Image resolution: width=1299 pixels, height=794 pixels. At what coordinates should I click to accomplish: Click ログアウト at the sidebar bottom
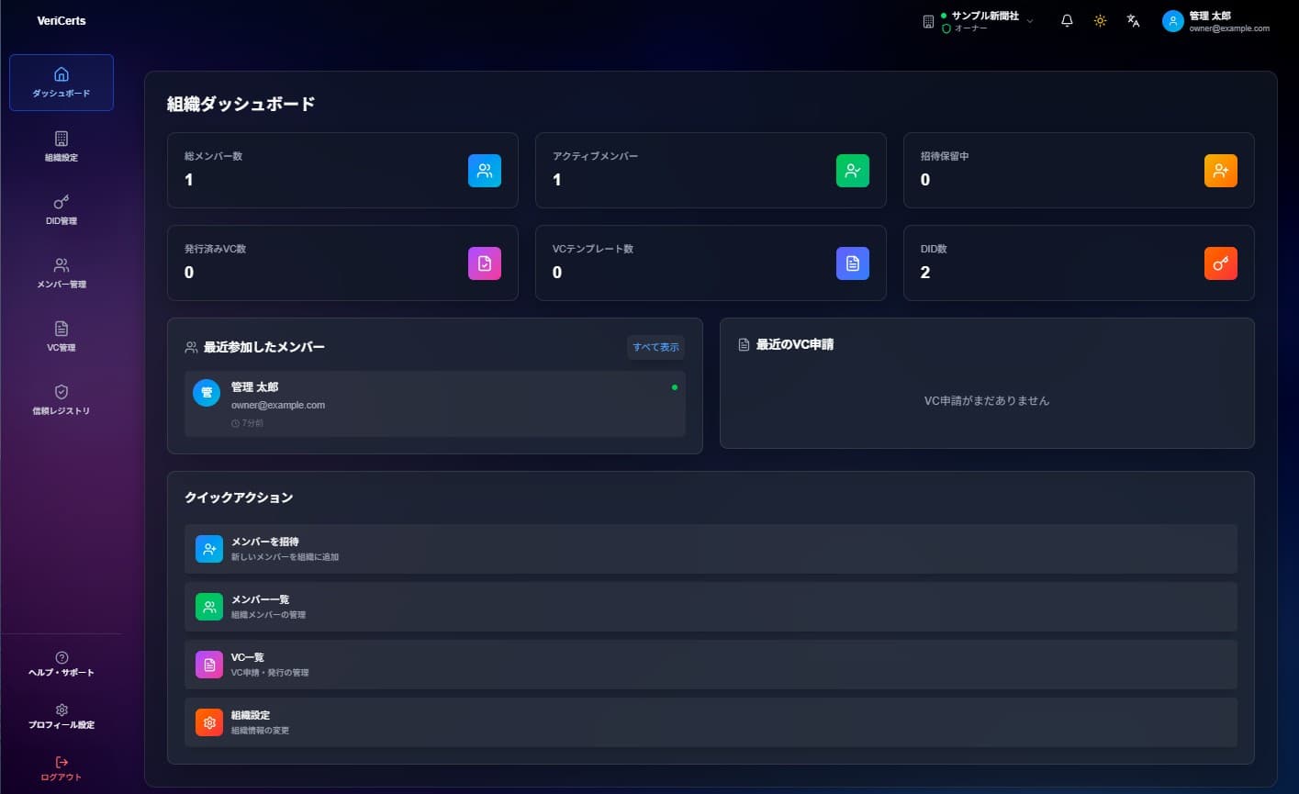(x=62, y=768)
